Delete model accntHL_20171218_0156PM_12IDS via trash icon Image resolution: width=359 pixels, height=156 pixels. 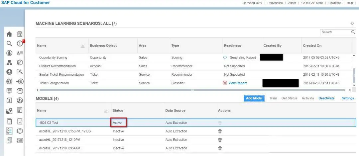220,131
